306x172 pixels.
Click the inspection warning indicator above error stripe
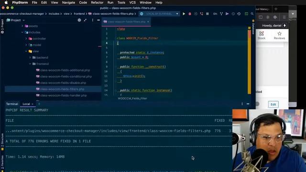pos(249,28)
